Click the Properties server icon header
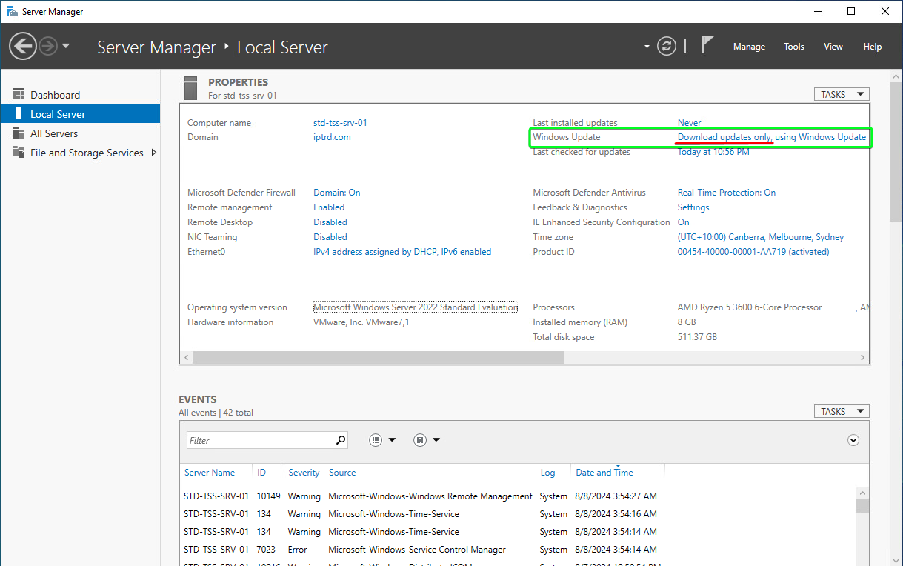 click(x=190, y=87)
